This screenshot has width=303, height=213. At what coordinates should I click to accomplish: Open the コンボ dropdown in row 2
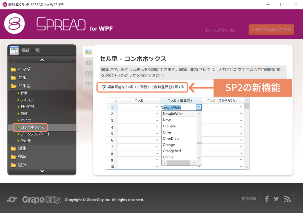point(157,114)
